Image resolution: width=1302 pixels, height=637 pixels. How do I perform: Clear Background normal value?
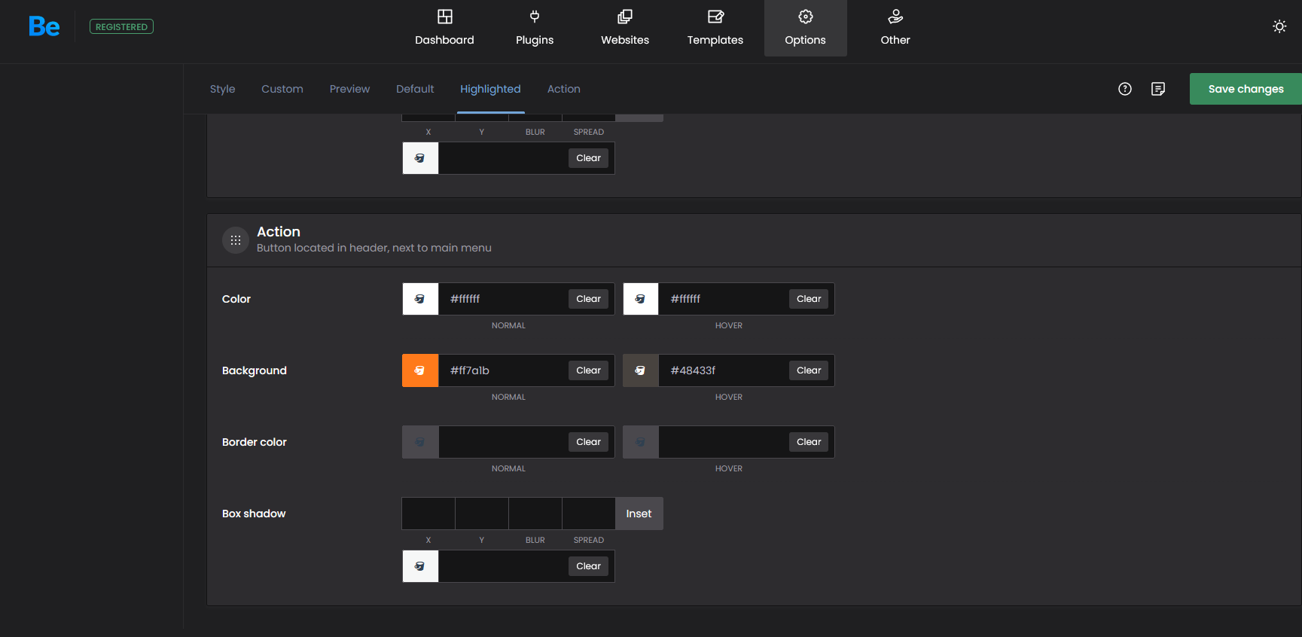(x=588, y=370)
